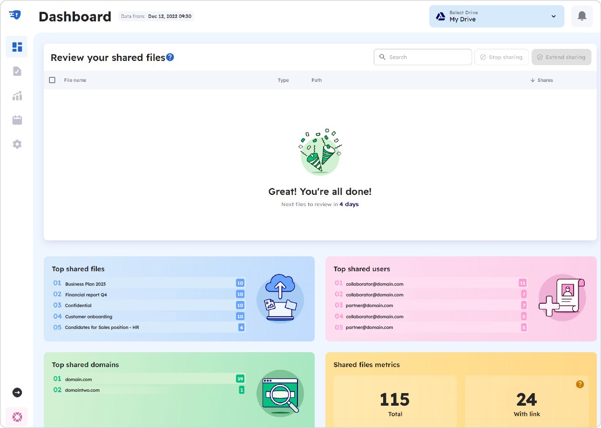Click the help icon beside Review heading

(x=170, y=57)
